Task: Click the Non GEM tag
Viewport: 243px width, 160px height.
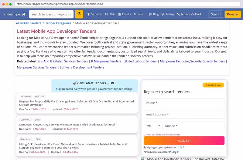Action: (x=40, y=96)
